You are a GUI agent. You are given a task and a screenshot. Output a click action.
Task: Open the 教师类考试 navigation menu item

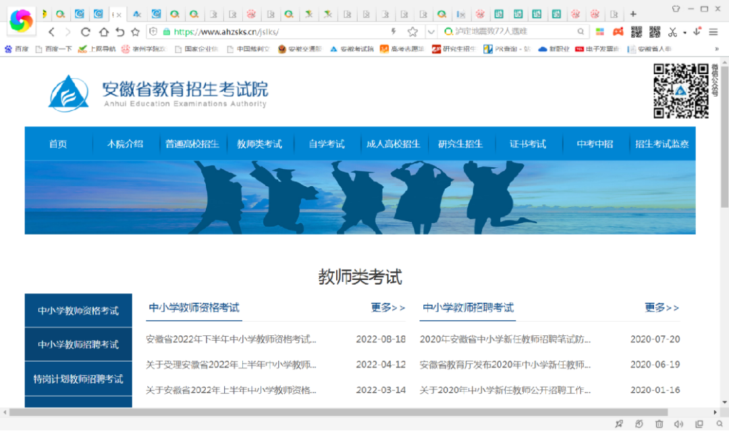point(259,144)
